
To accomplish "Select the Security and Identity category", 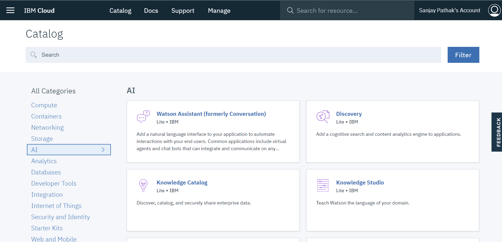I will pyautogui.click(x=60, y=217).
